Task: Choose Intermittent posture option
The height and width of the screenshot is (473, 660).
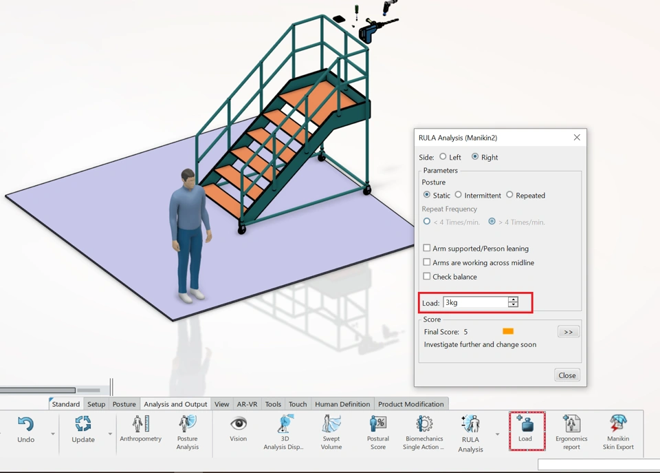Action: [459, 195]
